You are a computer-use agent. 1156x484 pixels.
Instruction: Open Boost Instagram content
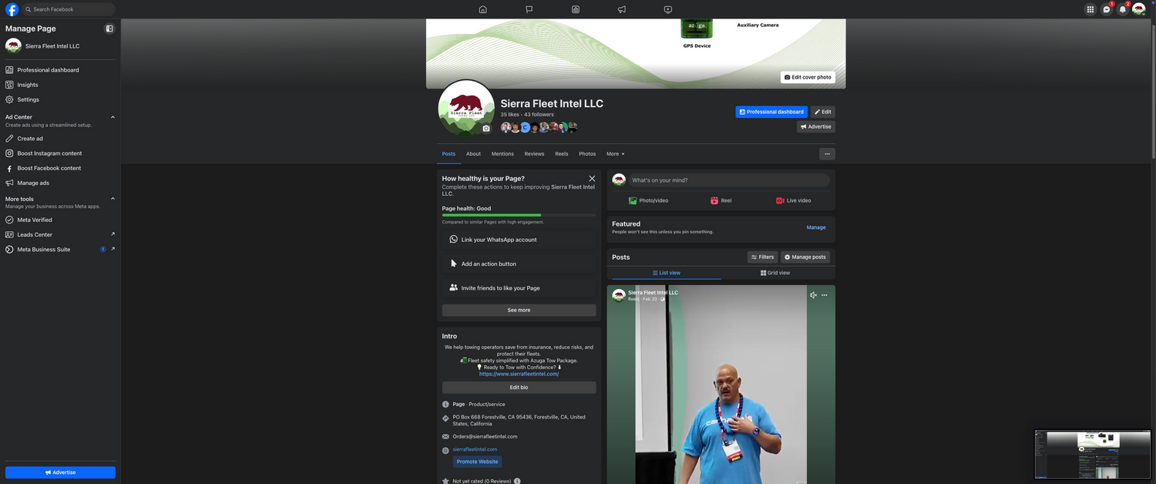click(x=60, y=153)
